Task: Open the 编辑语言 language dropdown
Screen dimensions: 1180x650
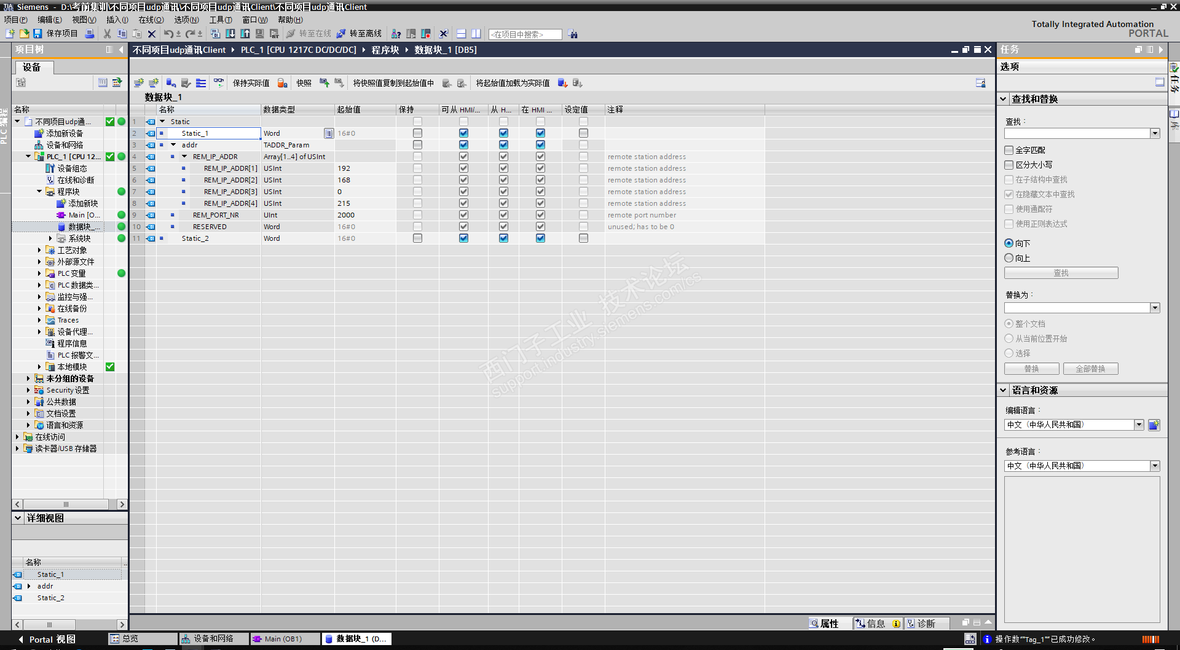Action: [x=1139, y=425]
